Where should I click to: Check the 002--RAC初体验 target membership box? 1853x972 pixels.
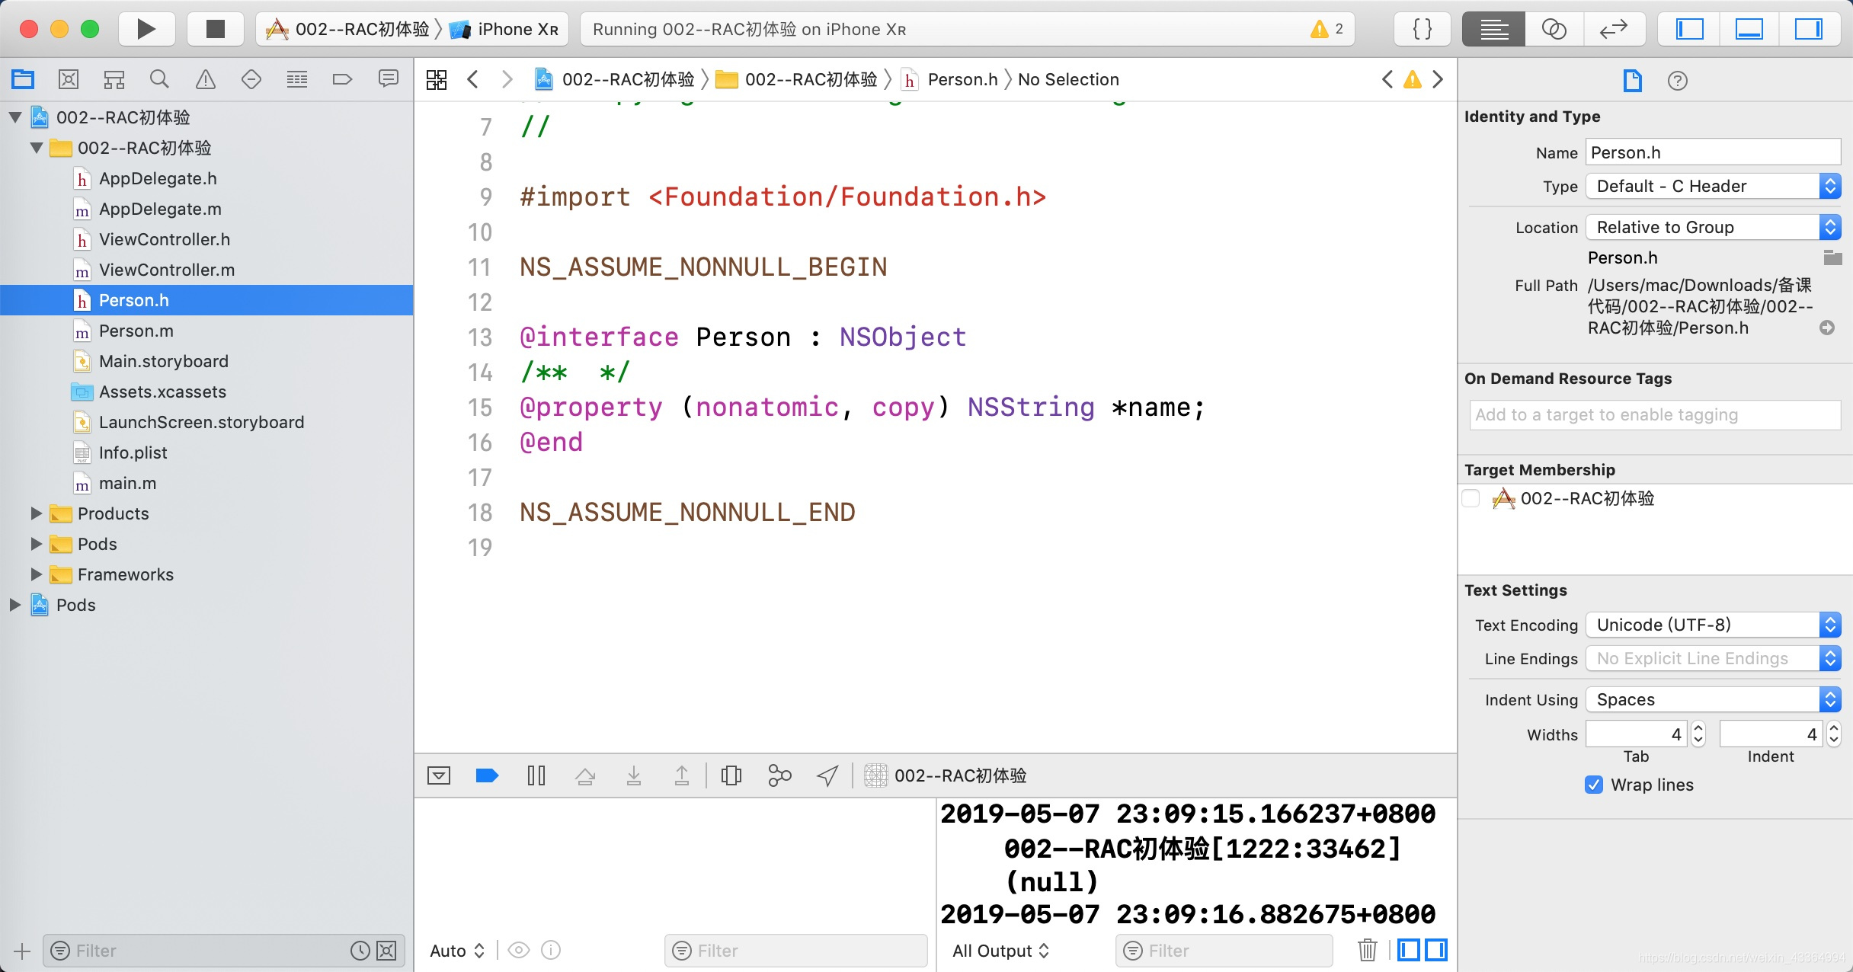(x=1471, y=498)
